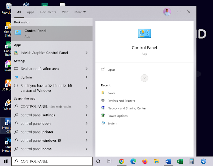
Task: Switch to the Documents tab
Action: click(48, 12)
